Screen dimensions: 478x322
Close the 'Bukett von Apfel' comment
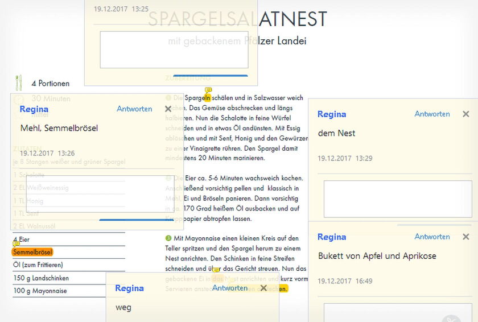[x=466, y=237]
